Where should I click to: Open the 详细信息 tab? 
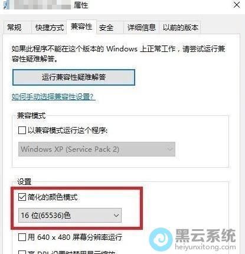click(141, 27)
